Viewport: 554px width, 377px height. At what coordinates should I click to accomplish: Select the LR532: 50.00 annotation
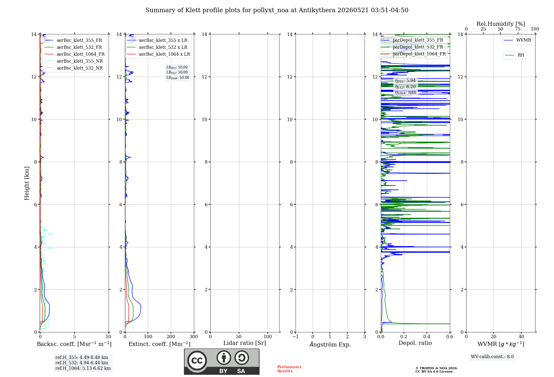coord(177,72)
